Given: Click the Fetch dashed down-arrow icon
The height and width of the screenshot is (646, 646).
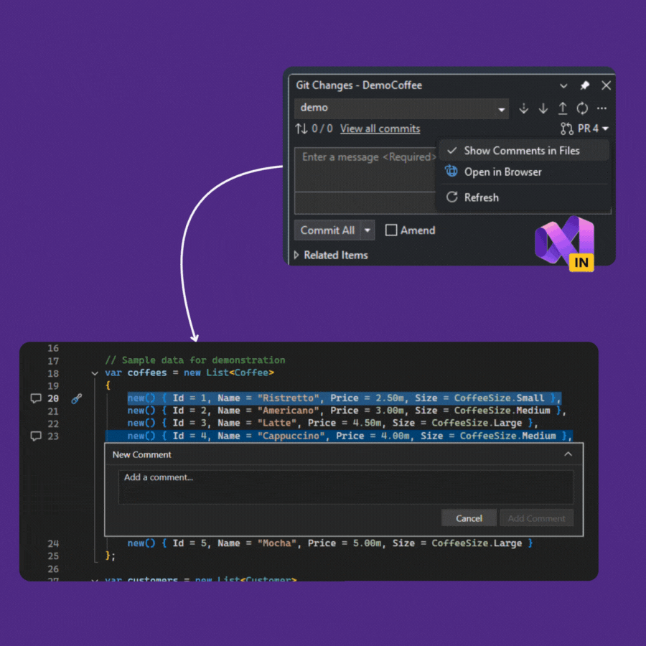Looking at the screenshot, I should tap(524, 108).
